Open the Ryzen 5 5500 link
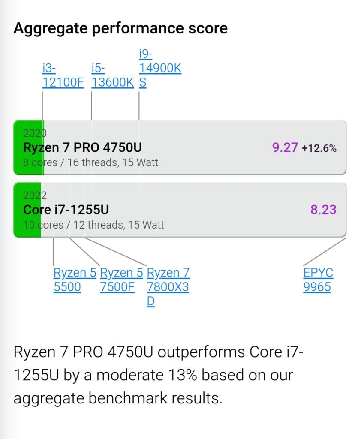 click(75, 280)
